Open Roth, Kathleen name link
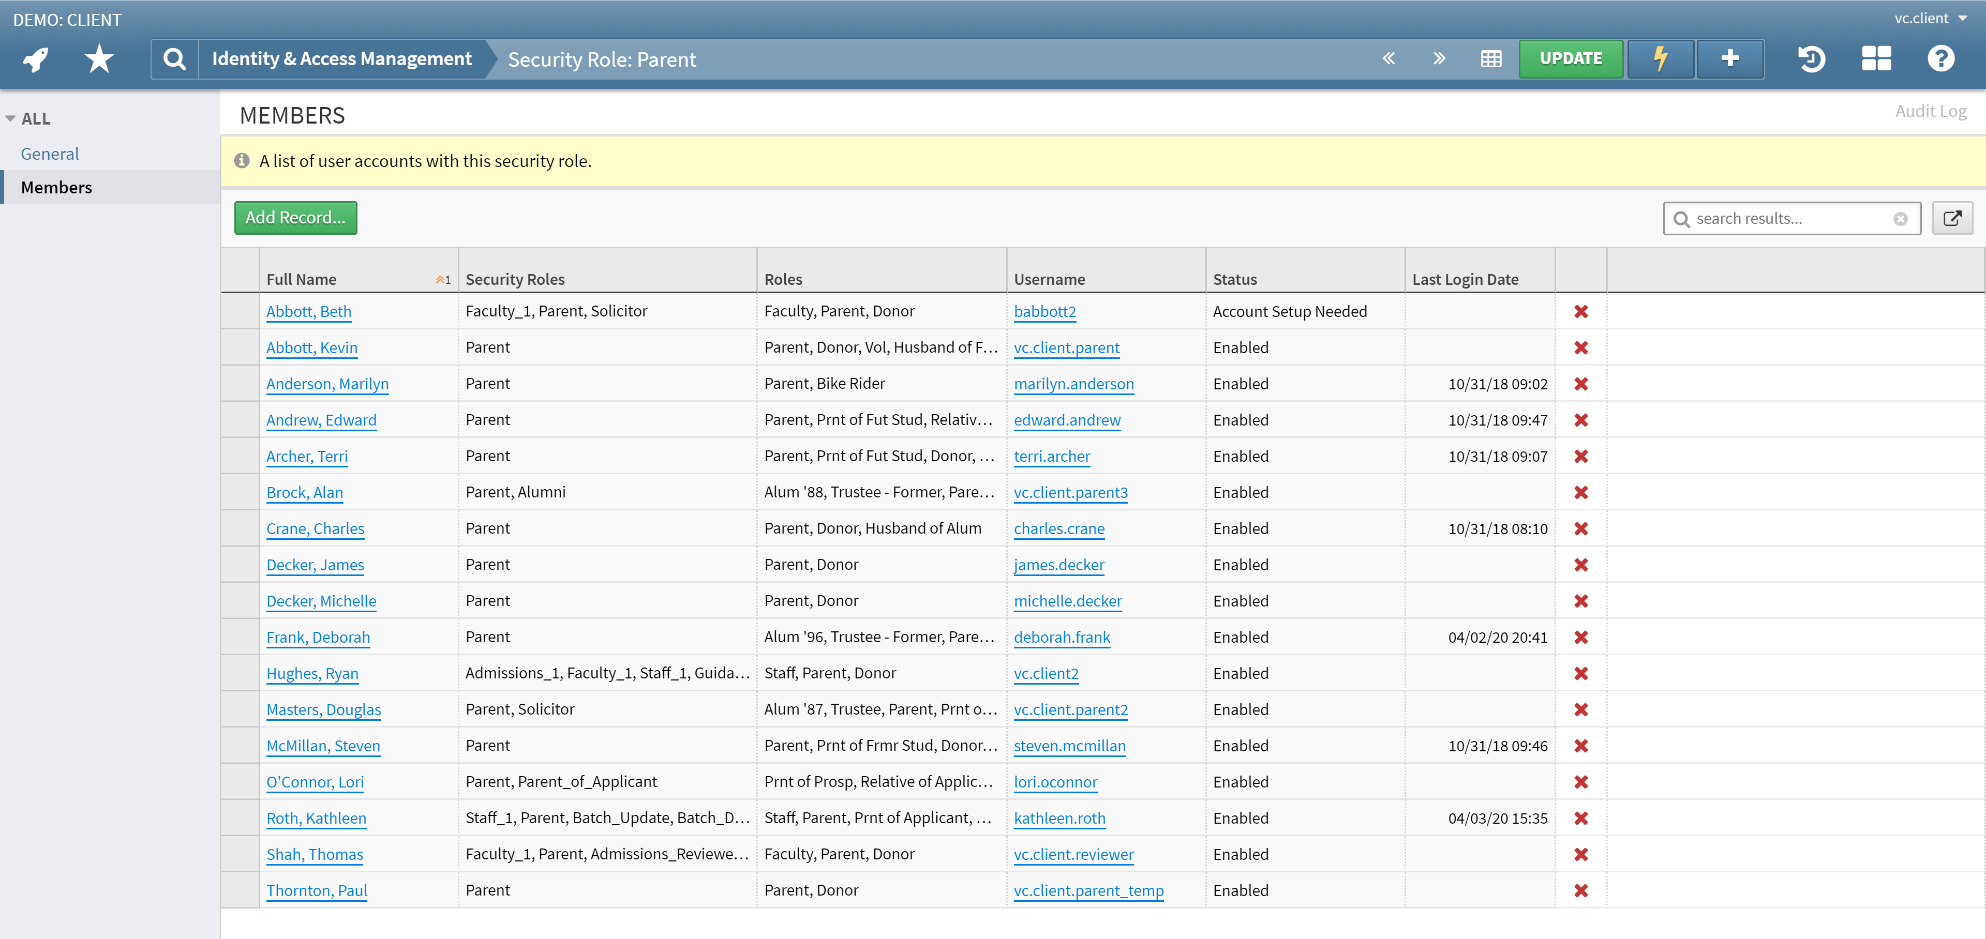This screenshot has height=939, width=1986. click(x=316, y=818)
